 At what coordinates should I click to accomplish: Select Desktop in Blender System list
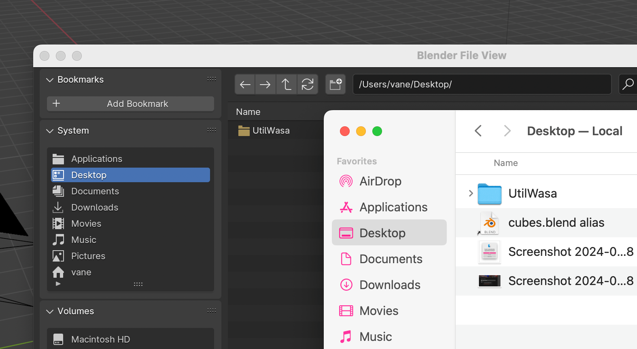(x=130, y=175)
